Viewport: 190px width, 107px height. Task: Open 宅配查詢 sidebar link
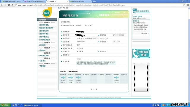(x=42, y=66)
